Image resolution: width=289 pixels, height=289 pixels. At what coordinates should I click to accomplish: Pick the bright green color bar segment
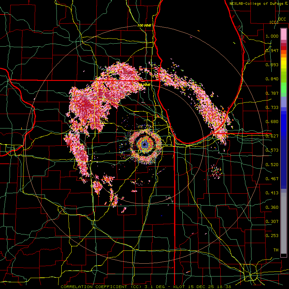pos(284,88)
